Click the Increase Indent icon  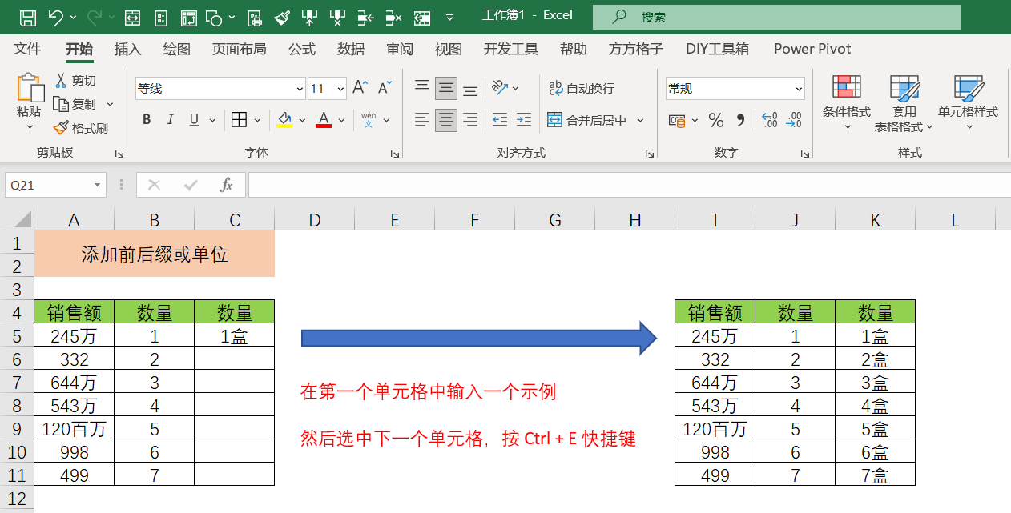point(524,120)
